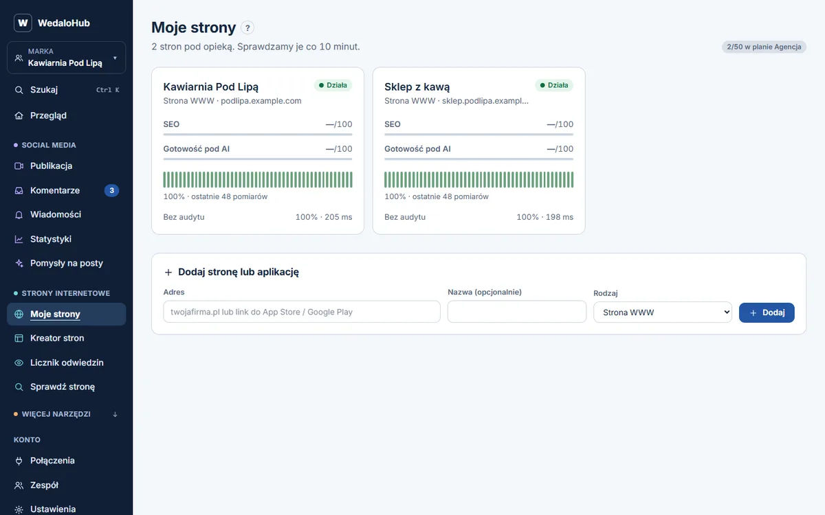825x515 pixels.
Task: Click "Bez audytu" on Kawiarnia Pod Lipą card
Action: pyautogui.click(x=184, y=217)
